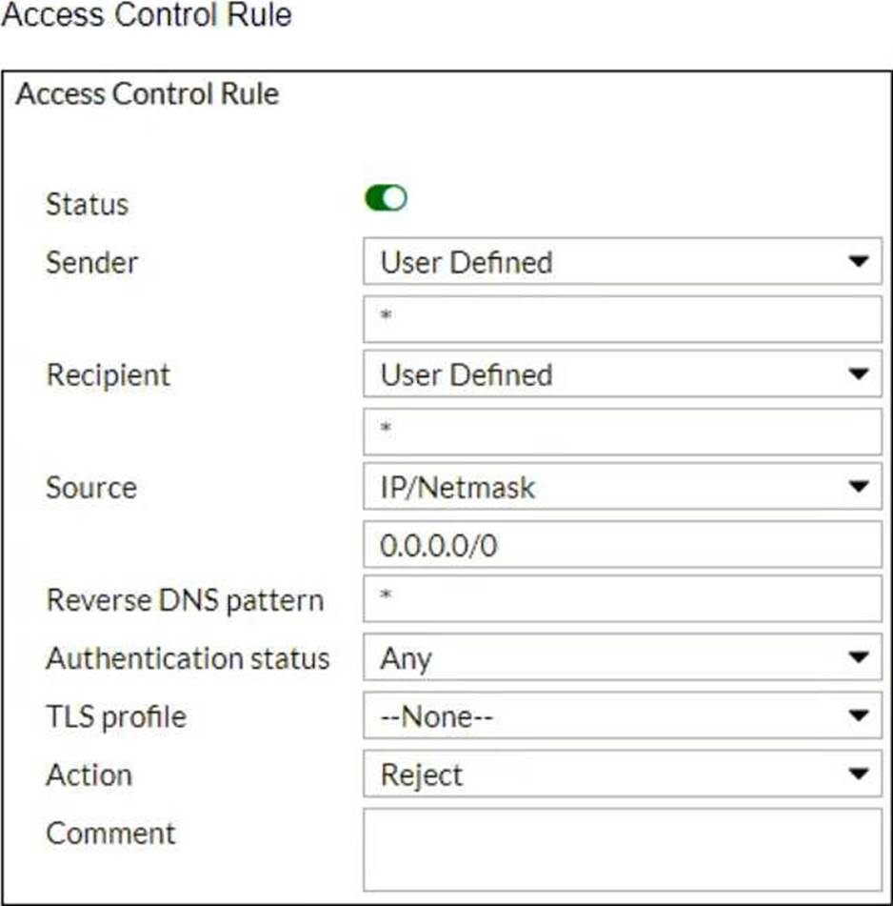Image resolution: width=893 pixels, height=906 pixels.
Task: Toggle the Status switch off
Action: click(386, 199)
